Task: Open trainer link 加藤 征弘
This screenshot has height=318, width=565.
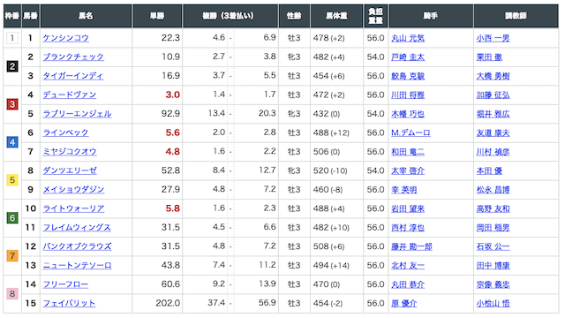Action: coord(493,95)
